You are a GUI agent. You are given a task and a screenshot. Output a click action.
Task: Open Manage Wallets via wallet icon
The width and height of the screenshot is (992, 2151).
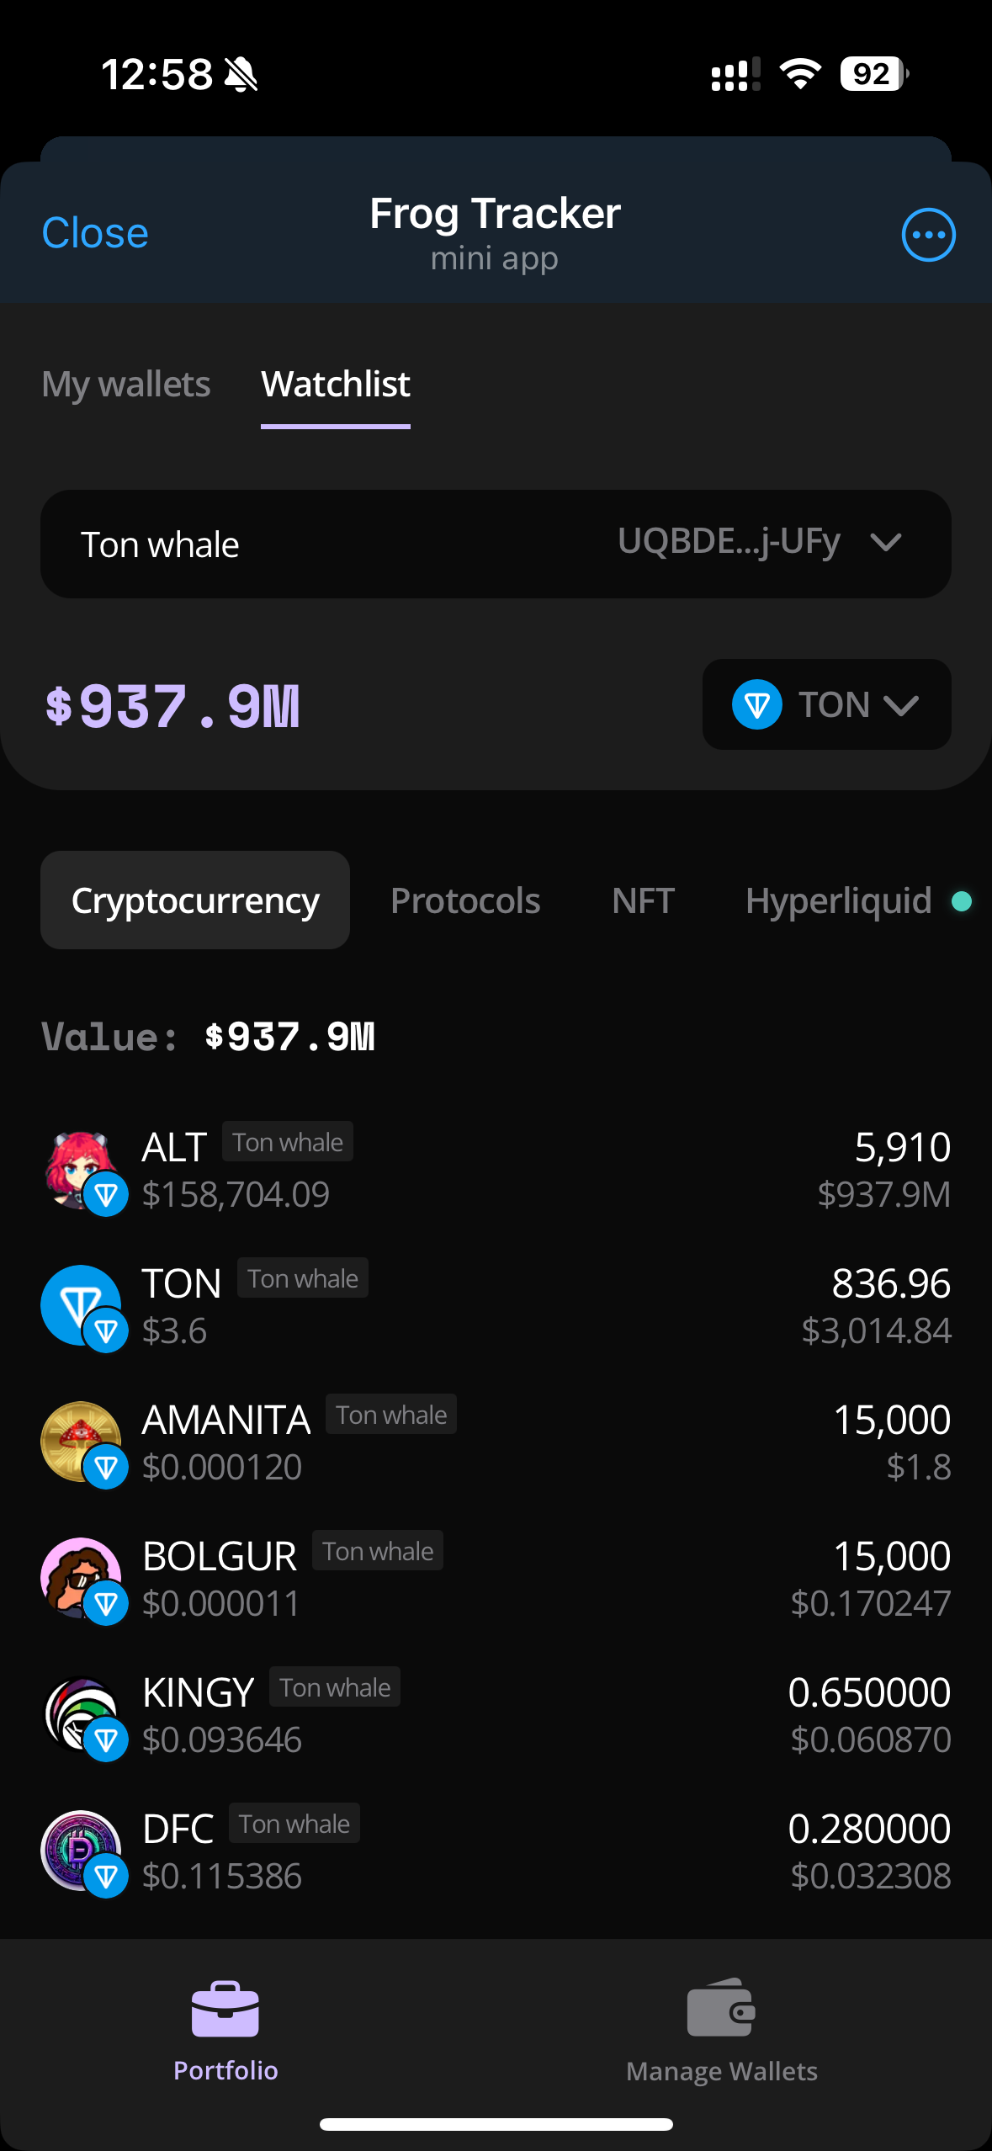coord(721,2009)
